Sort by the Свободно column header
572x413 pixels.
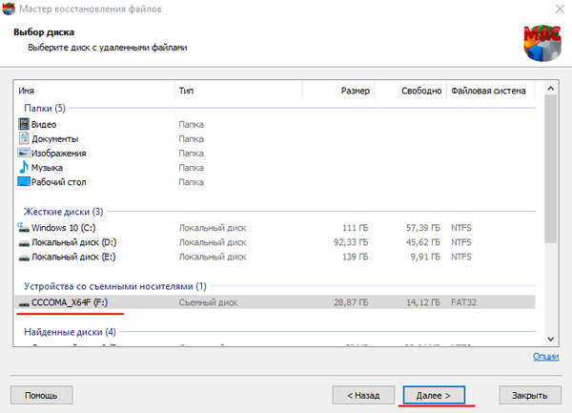pos(410,91)
